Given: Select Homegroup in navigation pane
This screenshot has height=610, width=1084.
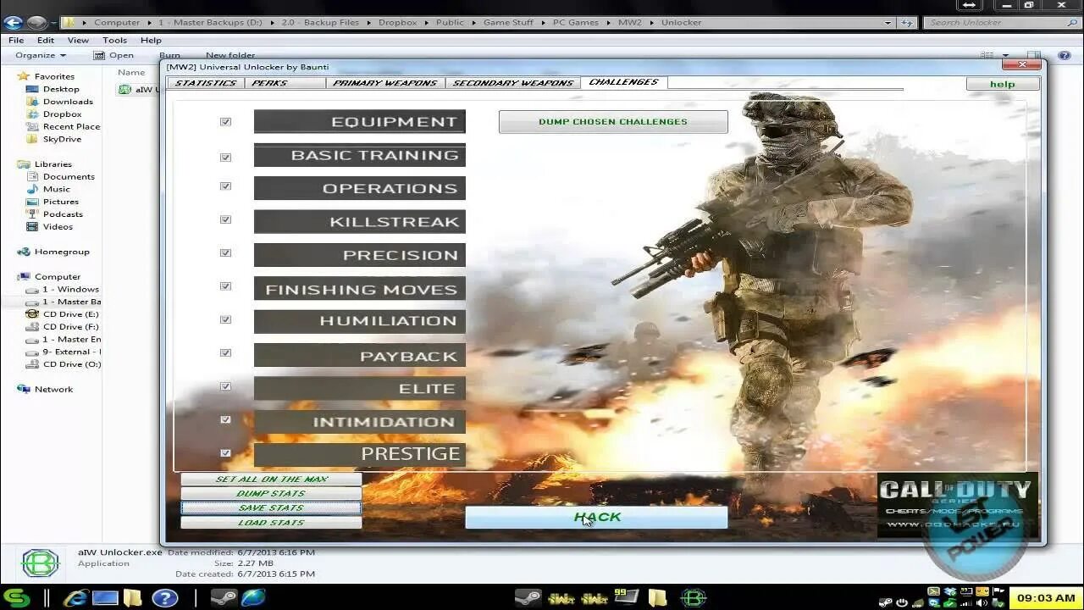Looking at the screenshot, I should [61, 252].
